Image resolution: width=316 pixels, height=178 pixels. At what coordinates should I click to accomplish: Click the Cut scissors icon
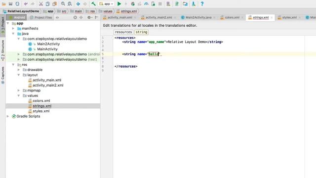[41, 3]
